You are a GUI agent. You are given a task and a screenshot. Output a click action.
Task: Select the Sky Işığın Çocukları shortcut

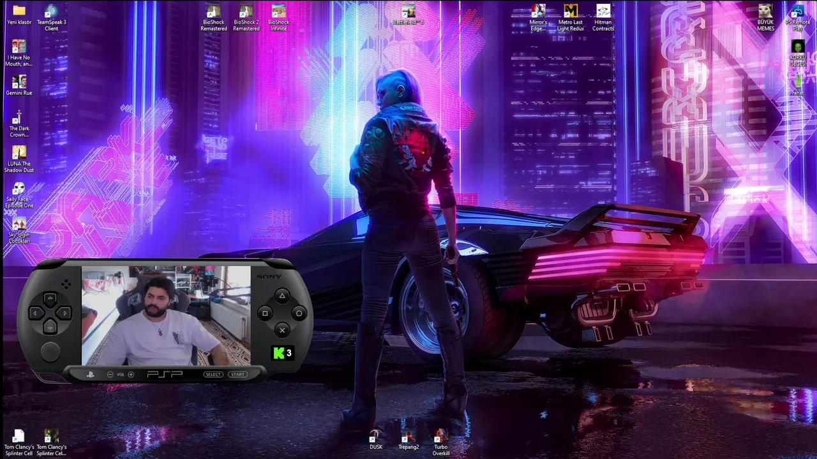19,223
